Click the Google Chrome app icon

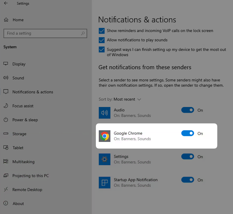(105, 136)
